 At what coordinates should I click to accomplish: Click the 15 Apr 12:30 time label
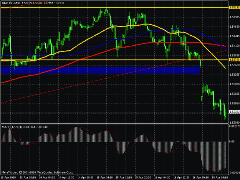click(124, 178)
